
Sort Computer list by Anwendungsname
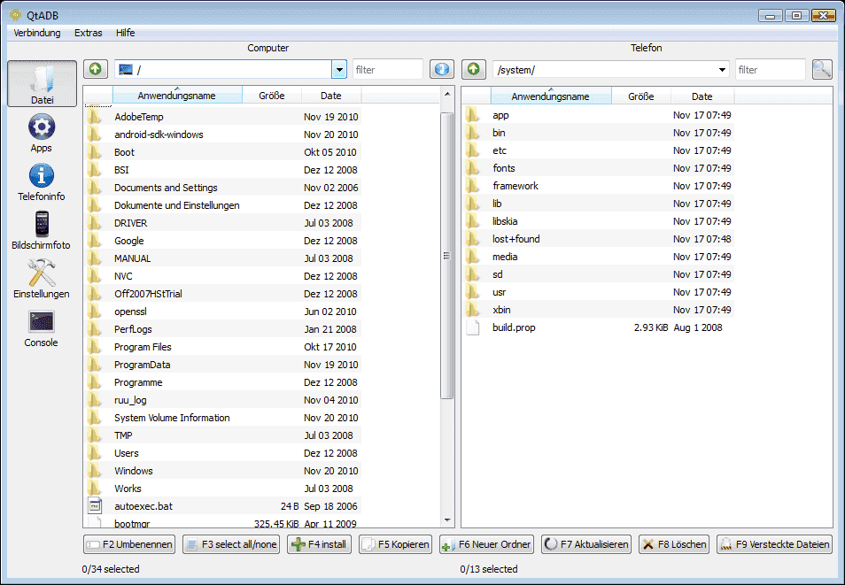point(177,96)
